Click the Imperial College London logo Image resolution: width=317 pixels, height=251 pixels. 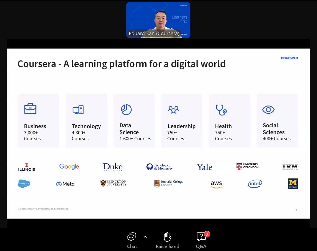tap(168, 183)
